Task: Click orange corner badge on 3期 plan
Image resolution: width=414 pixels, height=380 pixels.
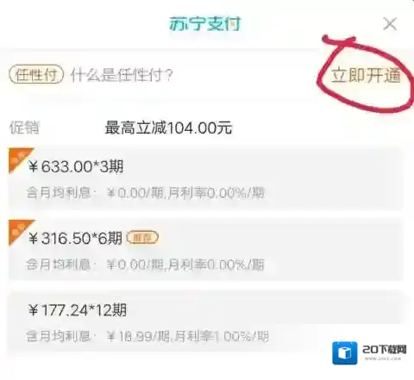Action: tap(19, 158)
